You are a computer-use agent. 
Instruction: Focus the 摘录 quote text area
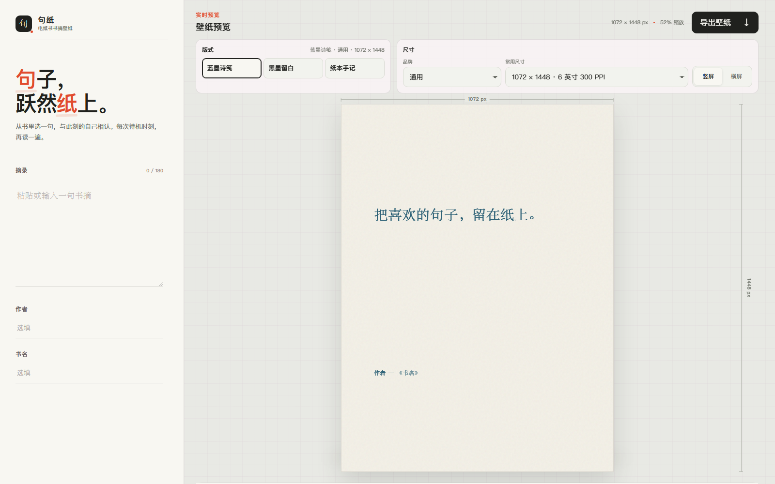(x=89, y=234)
